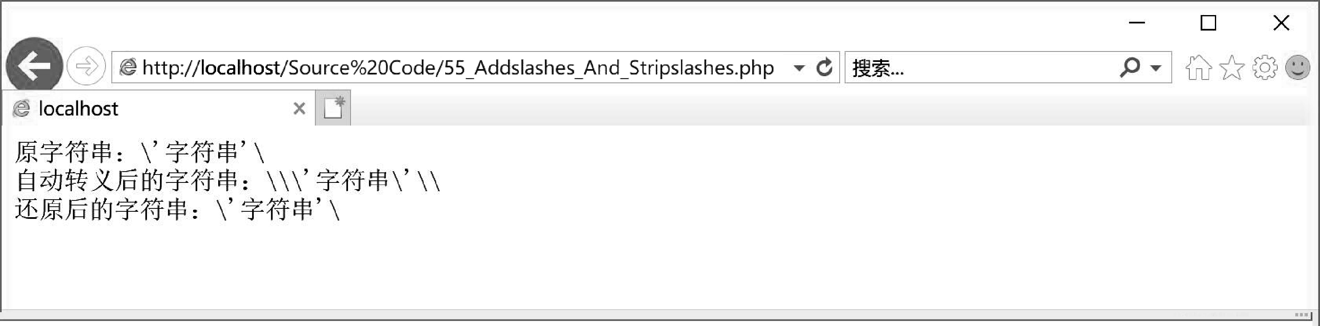Open the Home house icon
The width and height of the screenshot is (1320, 326).
tap(1199, 67)
